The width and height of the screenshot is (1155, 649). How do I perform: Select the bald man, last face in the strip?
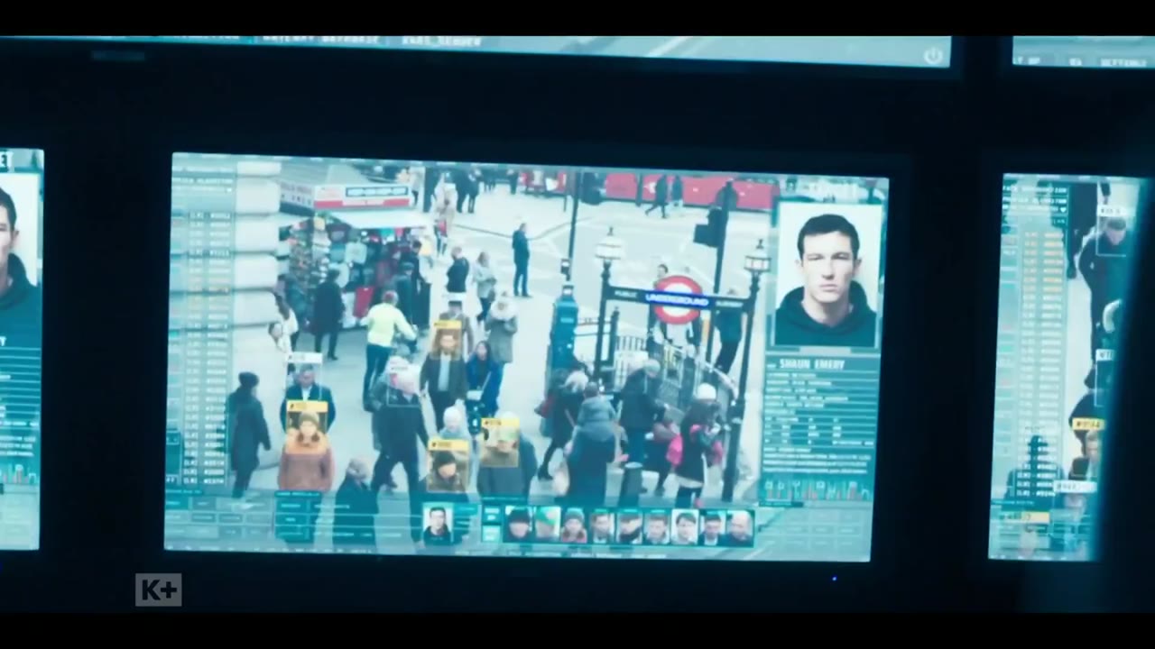point(739,528)
